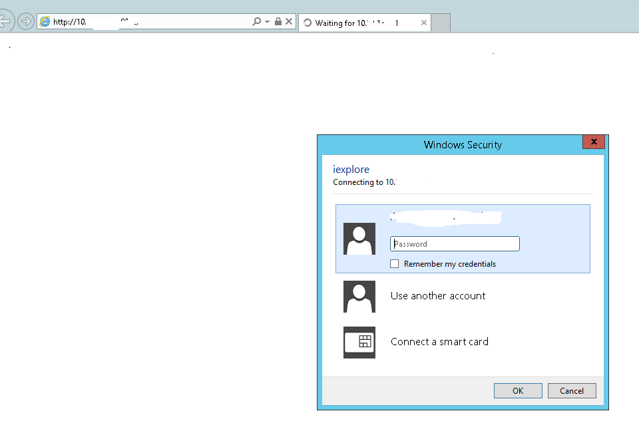
Task: Choose 'Use another account' option
Action: pyautogui.click(x=438, y=296)
